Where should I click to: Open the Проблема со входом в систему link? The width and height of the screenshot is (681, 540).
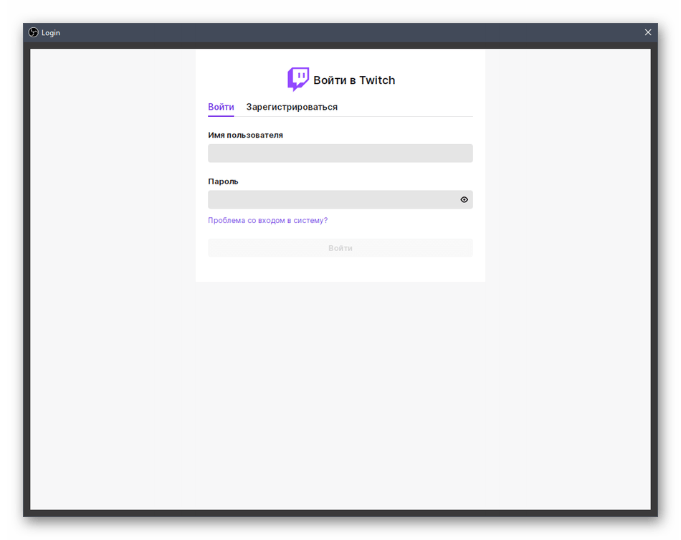click(x=267, y=221)
